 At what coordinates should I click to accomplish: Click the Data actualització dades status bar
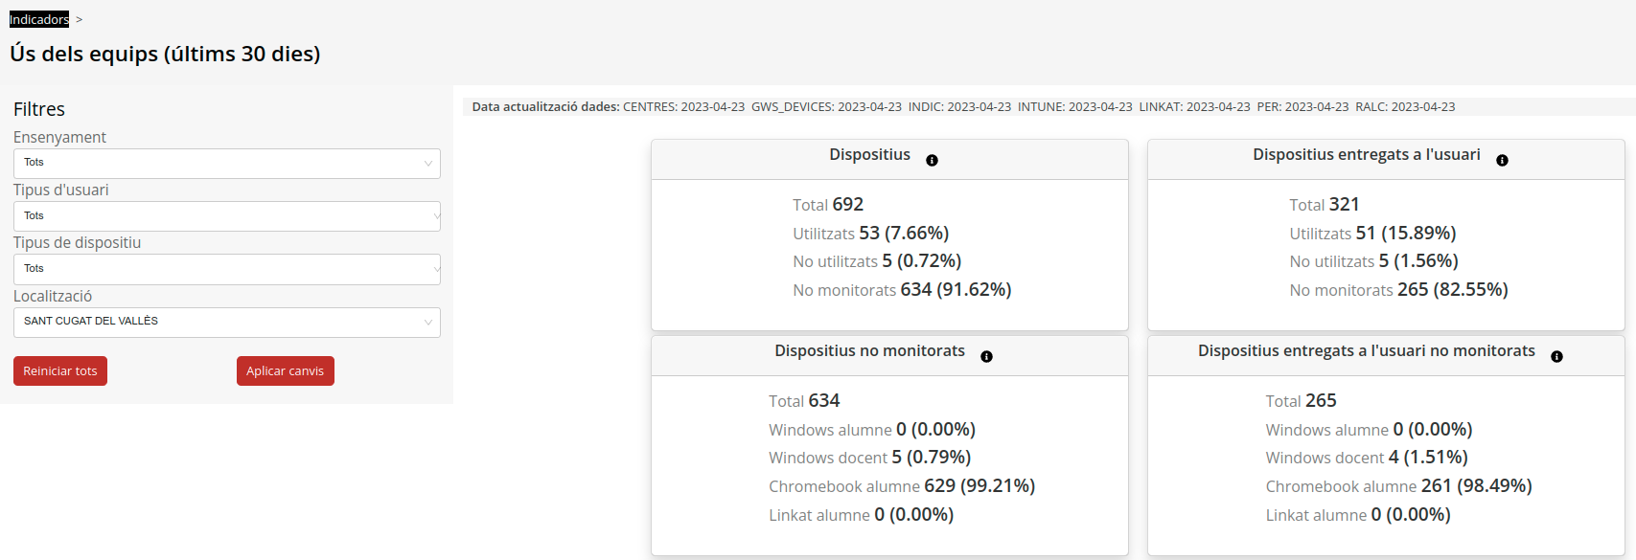point(962,107)
